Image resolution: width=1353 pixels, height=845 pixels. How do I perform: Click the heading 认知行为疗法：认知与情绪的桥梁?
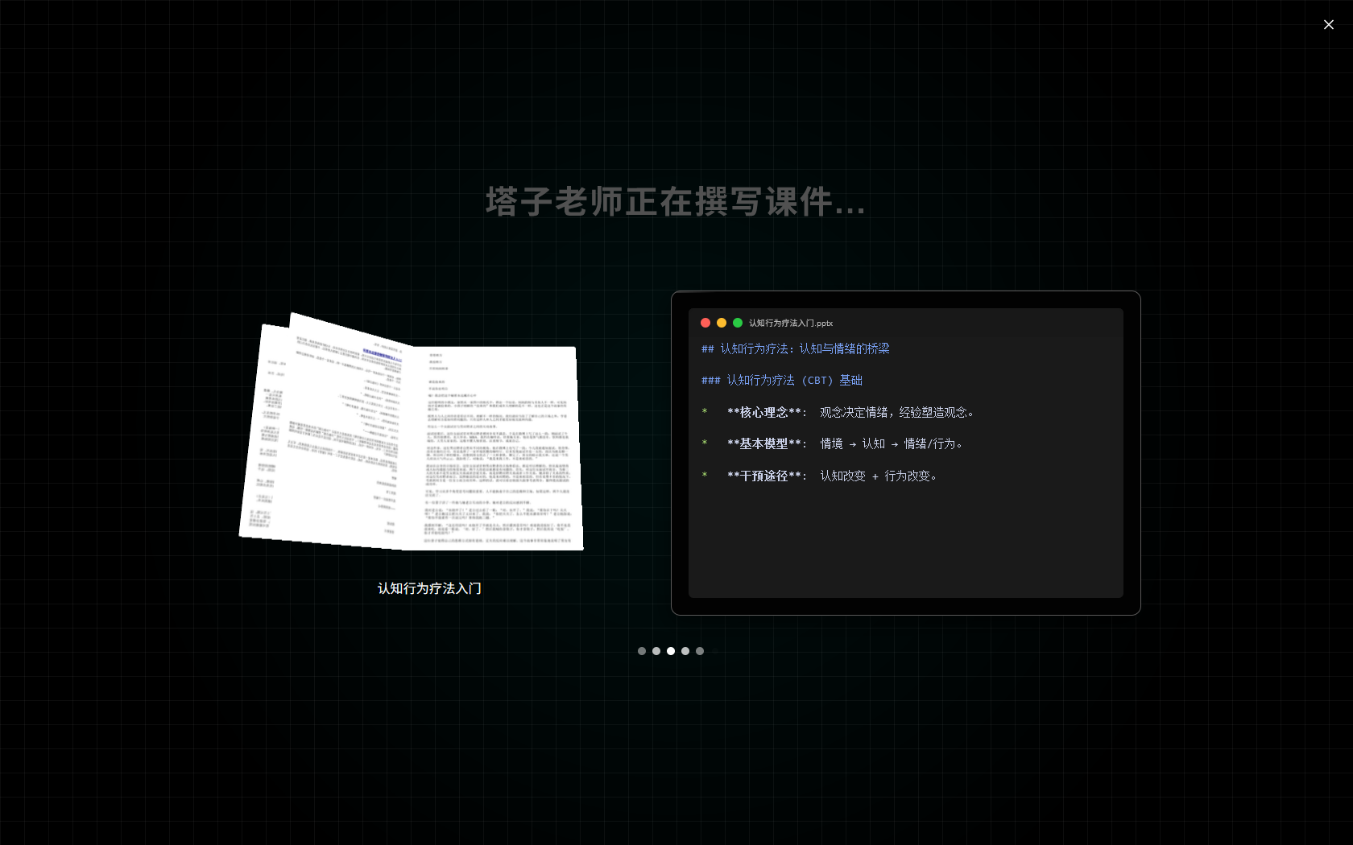coord(796,348)
